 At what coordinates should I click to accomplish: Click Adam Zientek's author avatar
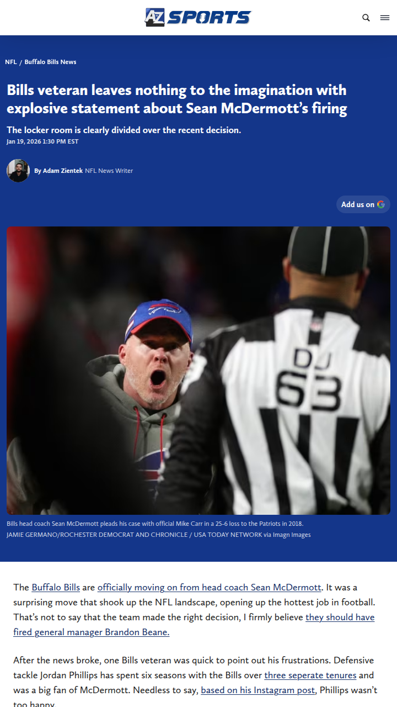click(x=18, y=171)
